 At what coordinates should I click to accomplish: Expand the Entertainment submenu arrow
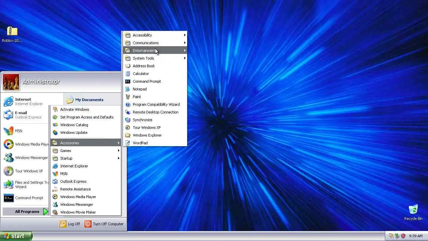coord(185,51)
